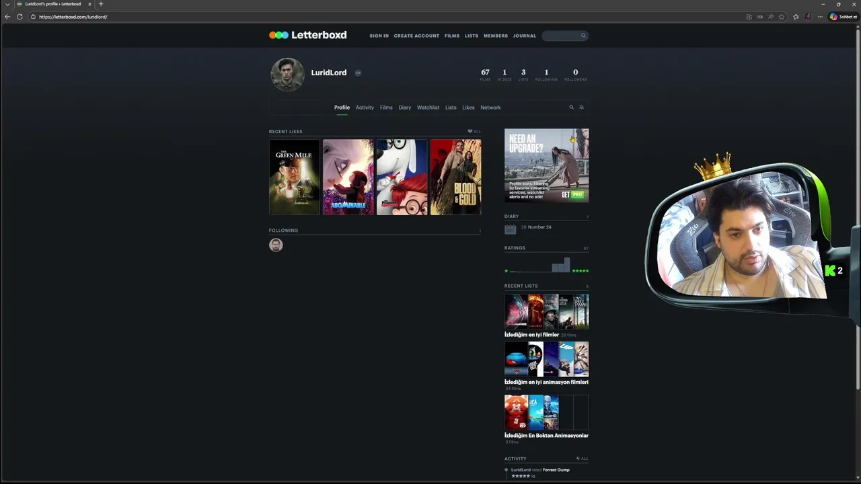Click LuridLord's profile avatar
The width and height of the screenshot is (861, 484).
click(287, 74)
